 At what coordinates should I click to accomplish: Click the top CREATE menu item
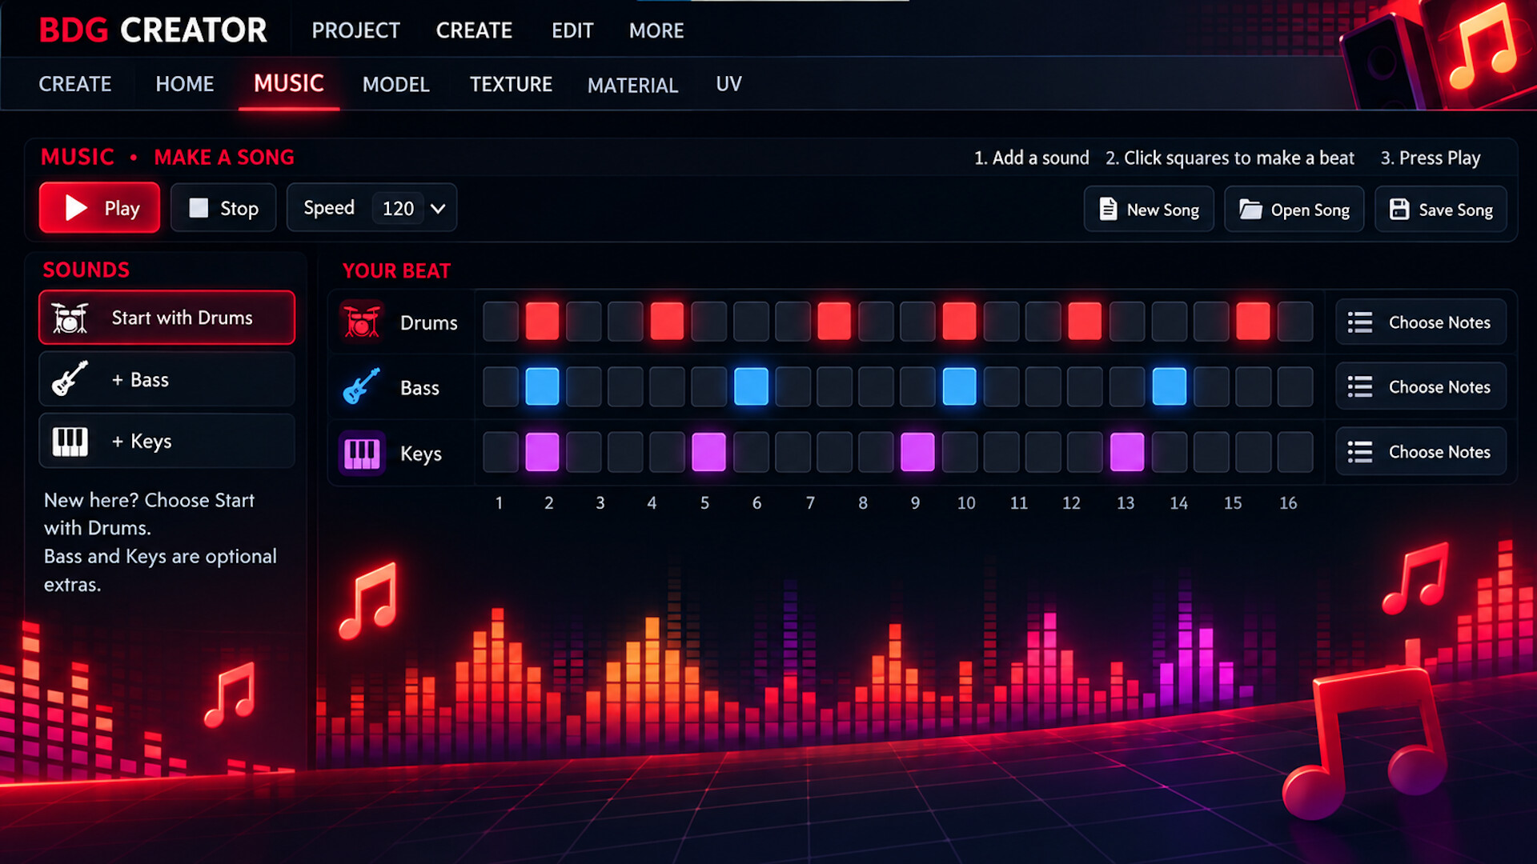coord(474,30)
